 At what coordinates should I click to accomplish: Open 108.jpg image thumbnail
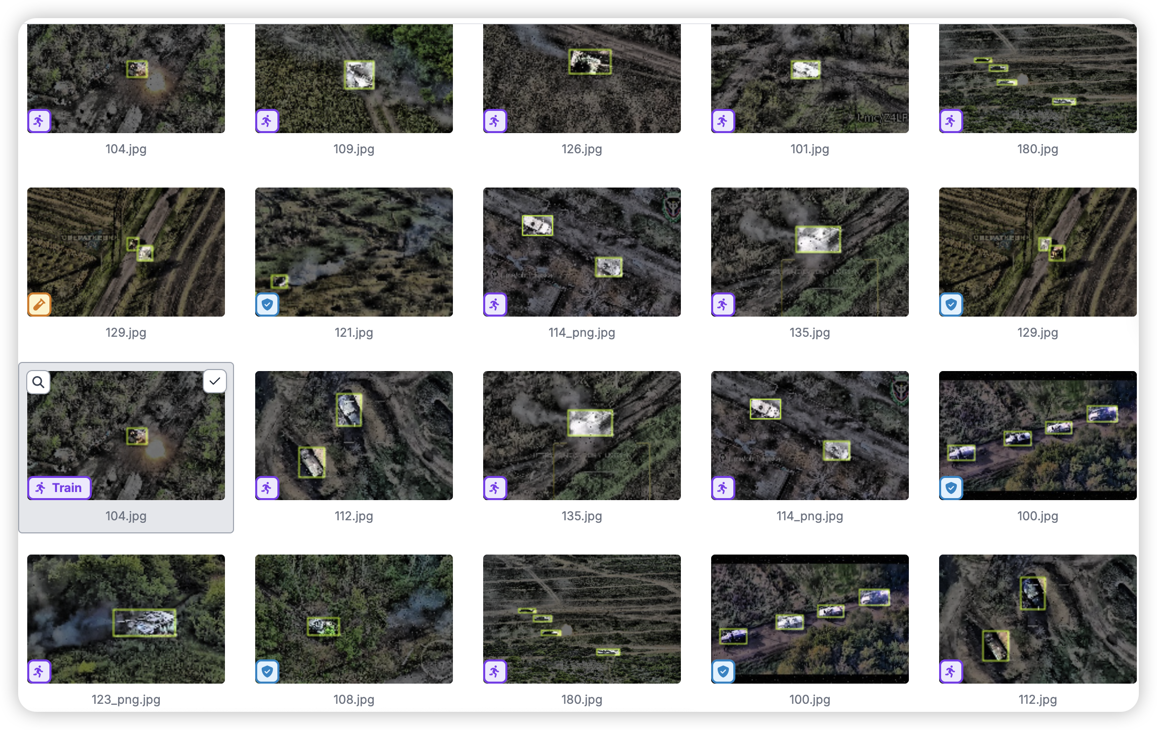[354, 619]
